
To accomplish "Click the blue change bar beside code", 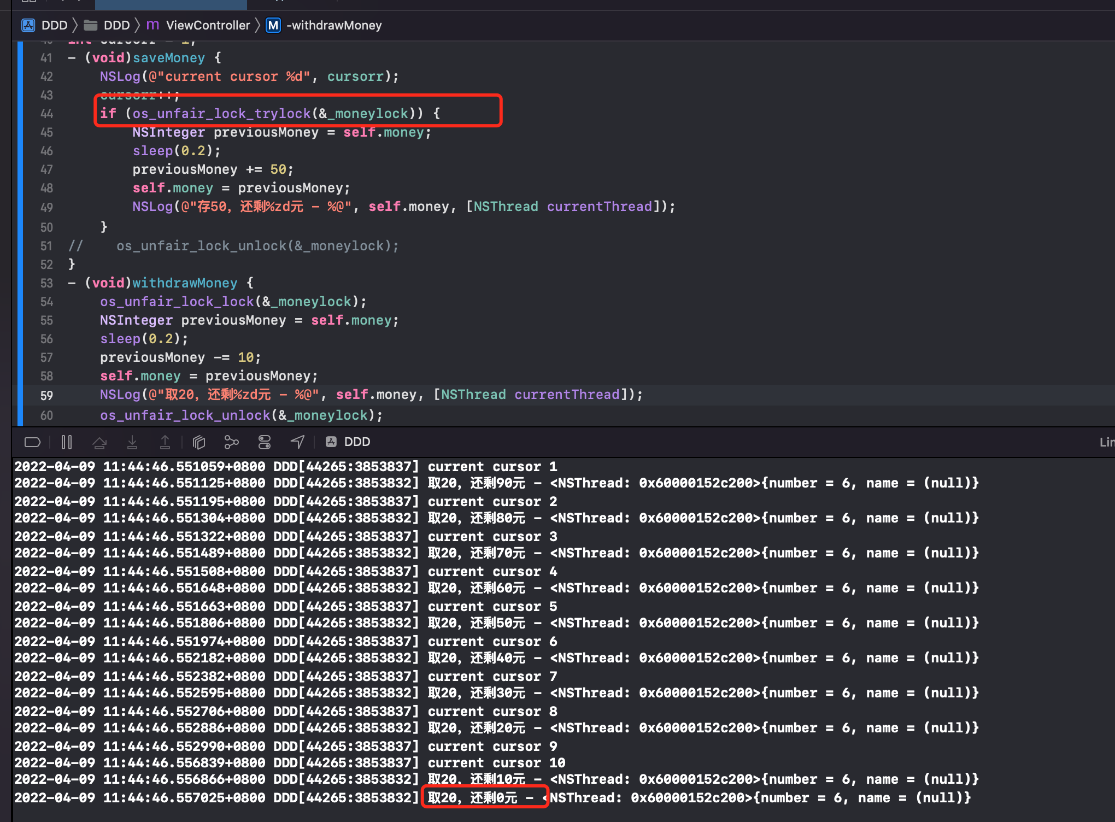I will click(20, 233).
